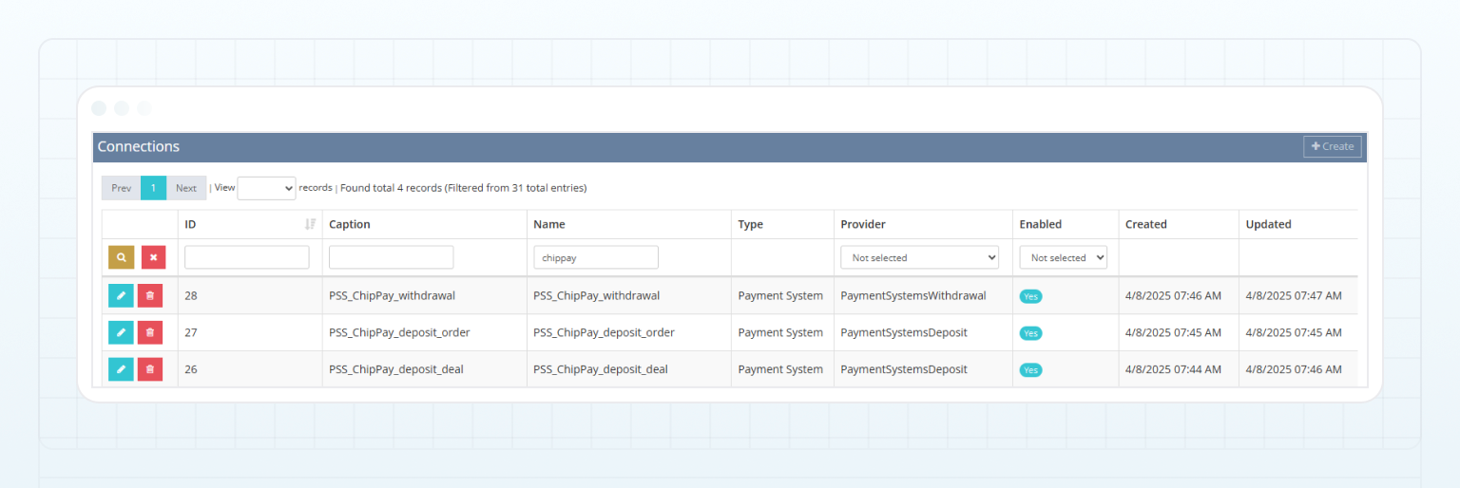Delete the PSS_ChipPay_deposit_order connection

[150, 332]
